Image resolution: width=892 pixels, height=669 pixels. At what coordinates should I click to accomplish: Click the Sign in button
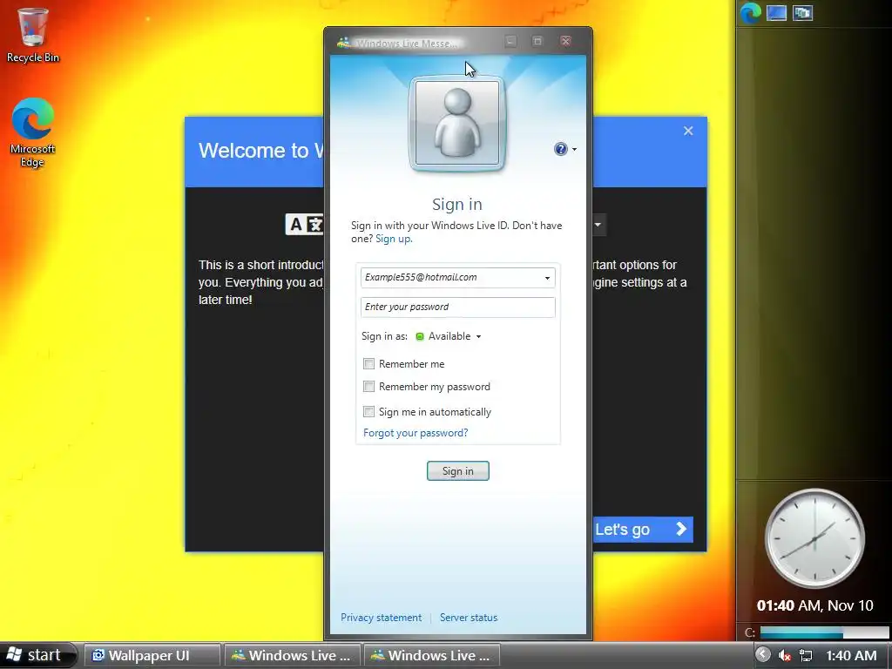coord(458,471)
